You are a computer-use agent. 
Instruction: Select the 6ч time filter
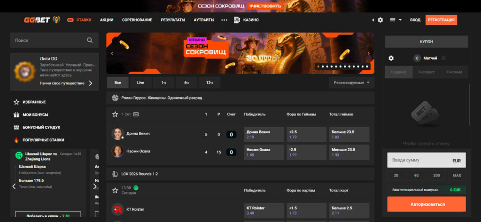coord(186,83)
